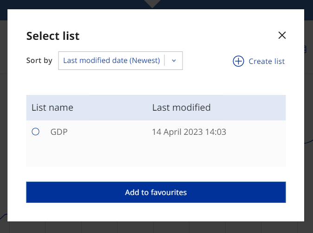The image size is (313, 233).
Task: Click the vertical divider inside the sort dropdown
Action: click(164, 61)
